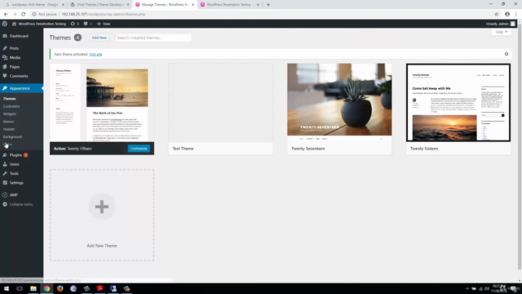Switch to WordPress Penetration Testing tab
Viewport: 522px width, 294px height.
point(230,5)
